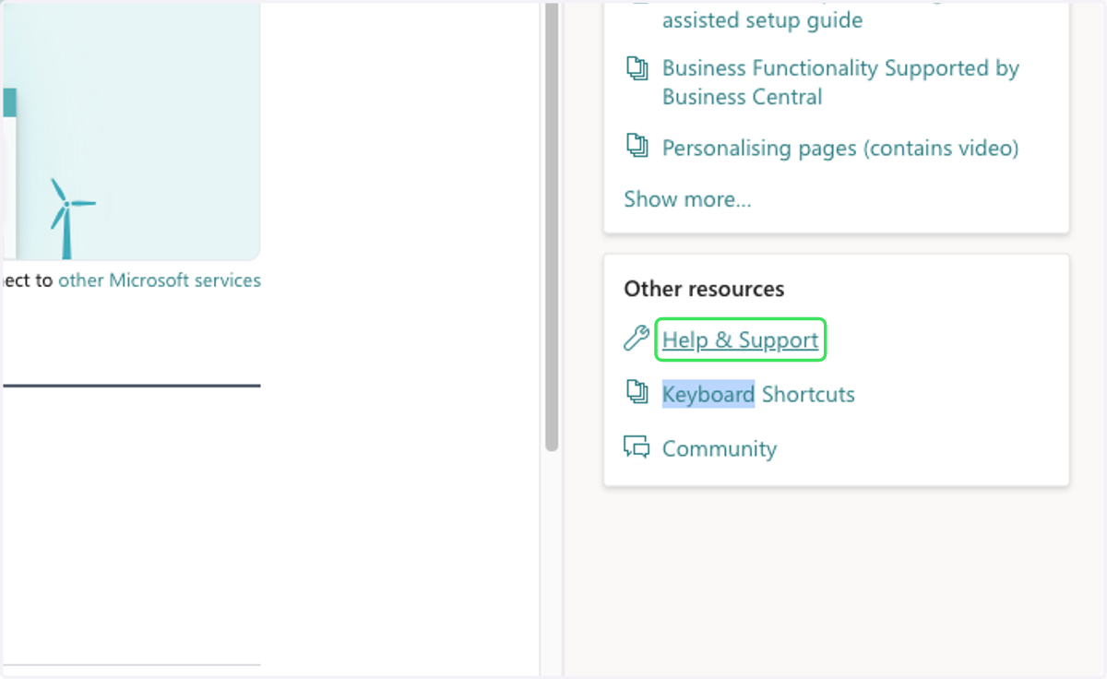The image size is (1107, 679).
Task: Click the vertical scrollbar thumb
Action: click(552, 226)
